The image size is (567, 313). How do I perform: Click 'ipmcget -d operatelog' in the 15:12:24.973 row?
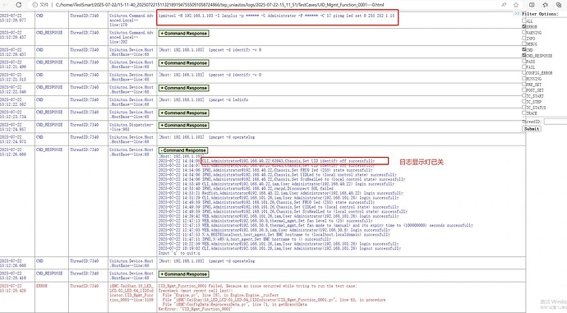tap(232, 137)
